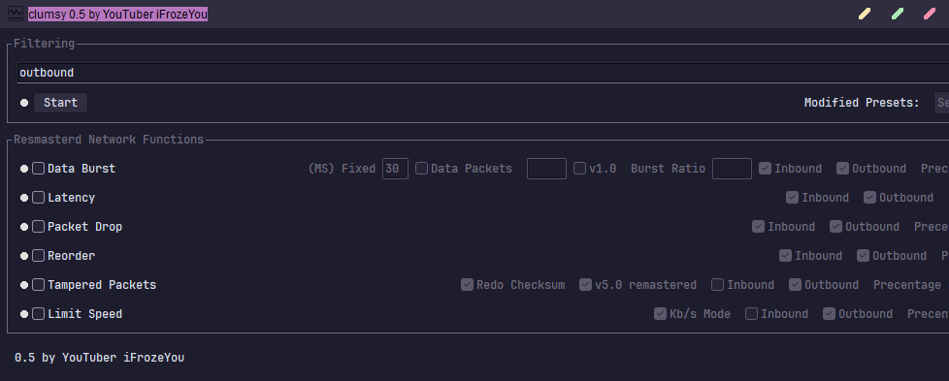Toggle Outbound for Latency
The height and width of the screenshot is (381, 949).
click(869, 198)
